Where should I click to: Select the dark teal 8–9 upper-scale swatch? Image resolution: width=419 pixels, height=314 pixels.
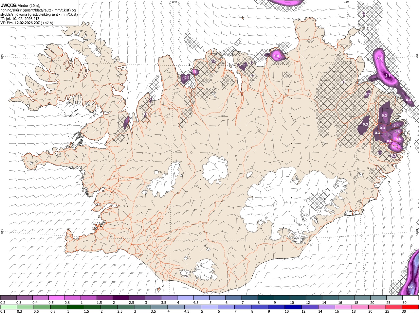(266, 298)
